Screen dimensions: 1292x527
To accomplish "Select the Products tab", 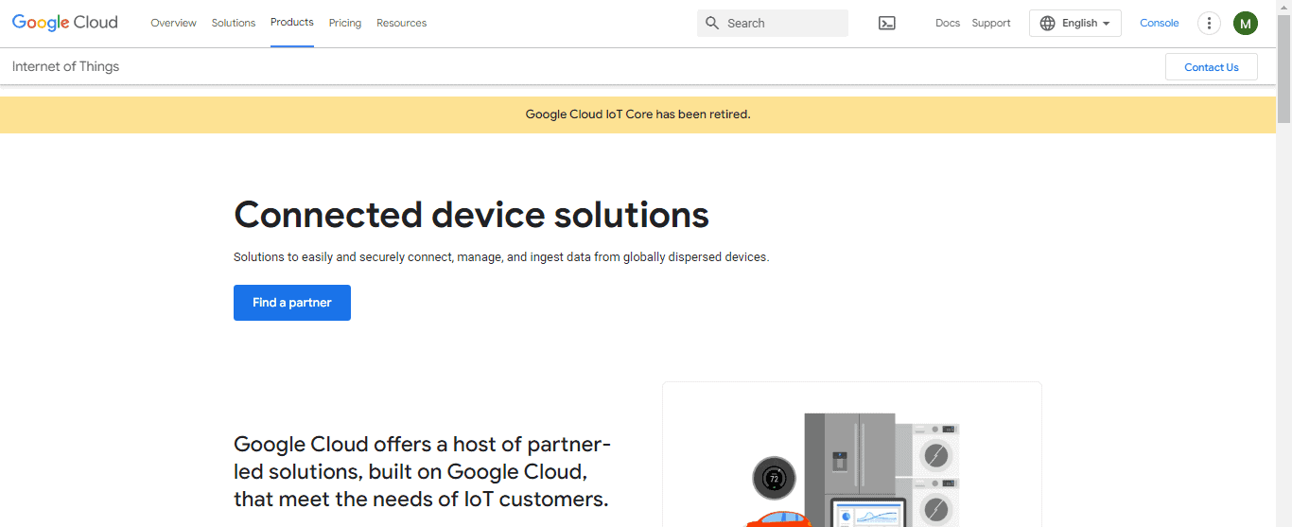I will (292, 23).
